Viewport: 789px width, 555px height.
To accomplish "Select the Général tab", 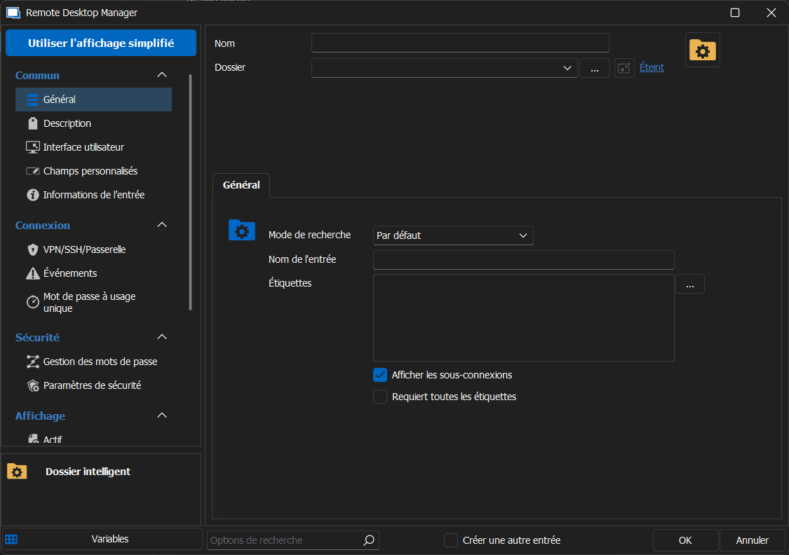I will (241, 185).
